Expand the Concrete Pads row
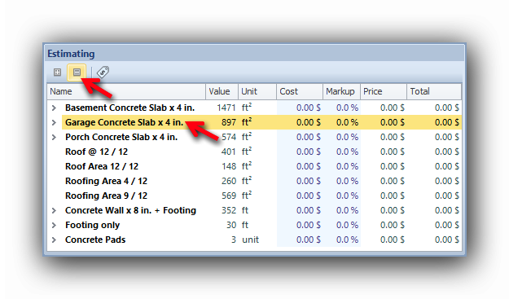 pyautogui.click(x=54, y=240)
